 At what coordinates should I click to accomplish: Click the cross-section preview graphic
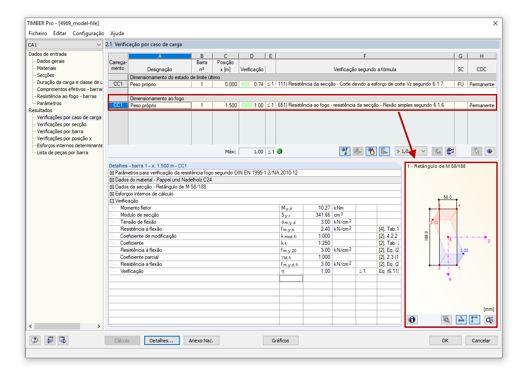point(451,238)
